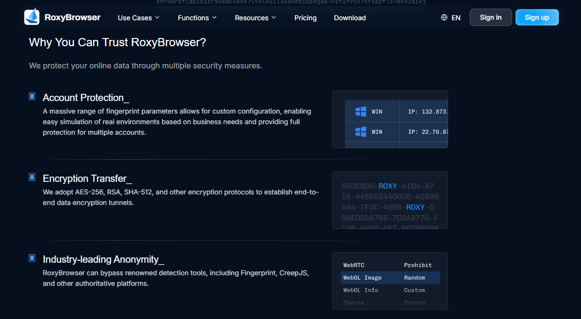Select the Industry-leading Anonymity_ heading

(x=103, y=259)
